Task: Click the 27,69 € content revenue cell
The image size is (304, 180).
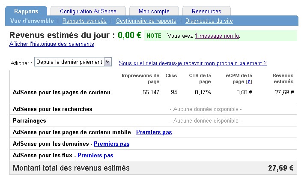Action: coord(284,92)
